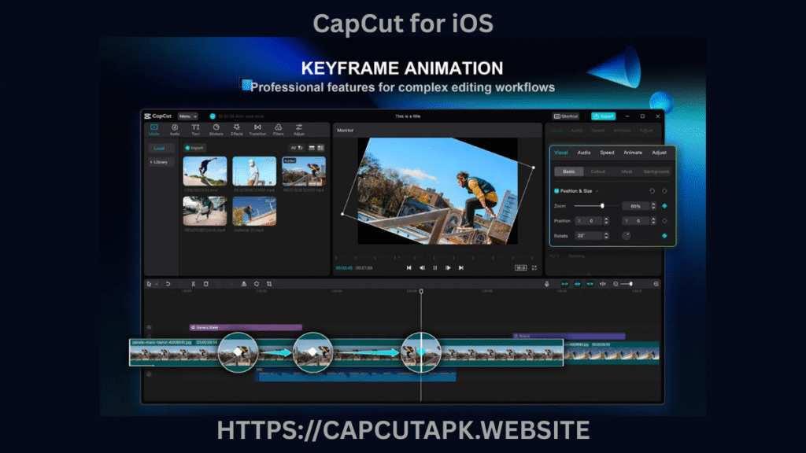Open the Adjust tool in top toolbar
Screen dimensions: 806x453
pyautogui.click(x=298, y=127)
